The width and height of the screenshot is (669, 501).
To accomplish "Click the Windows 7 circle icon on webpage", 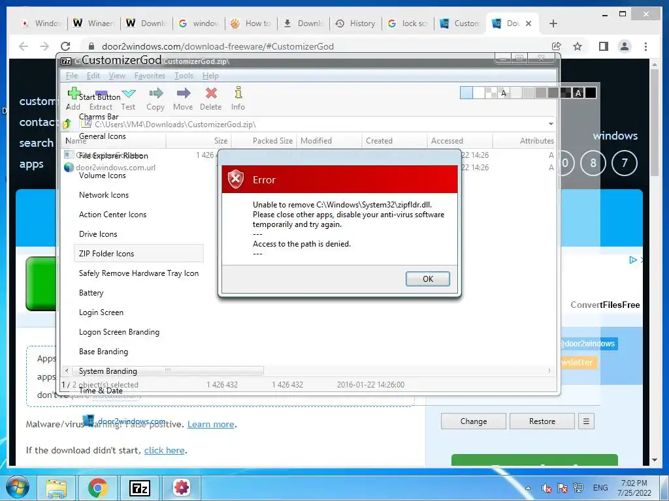I will 624,162.
